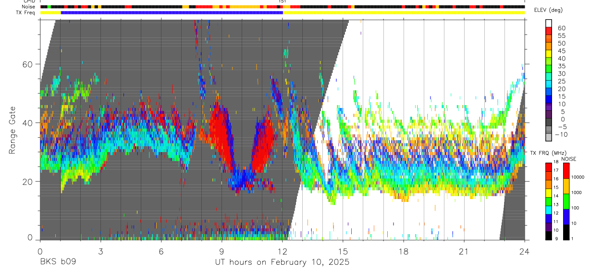Click the 'NOISE' legend title

coord(569,159)
